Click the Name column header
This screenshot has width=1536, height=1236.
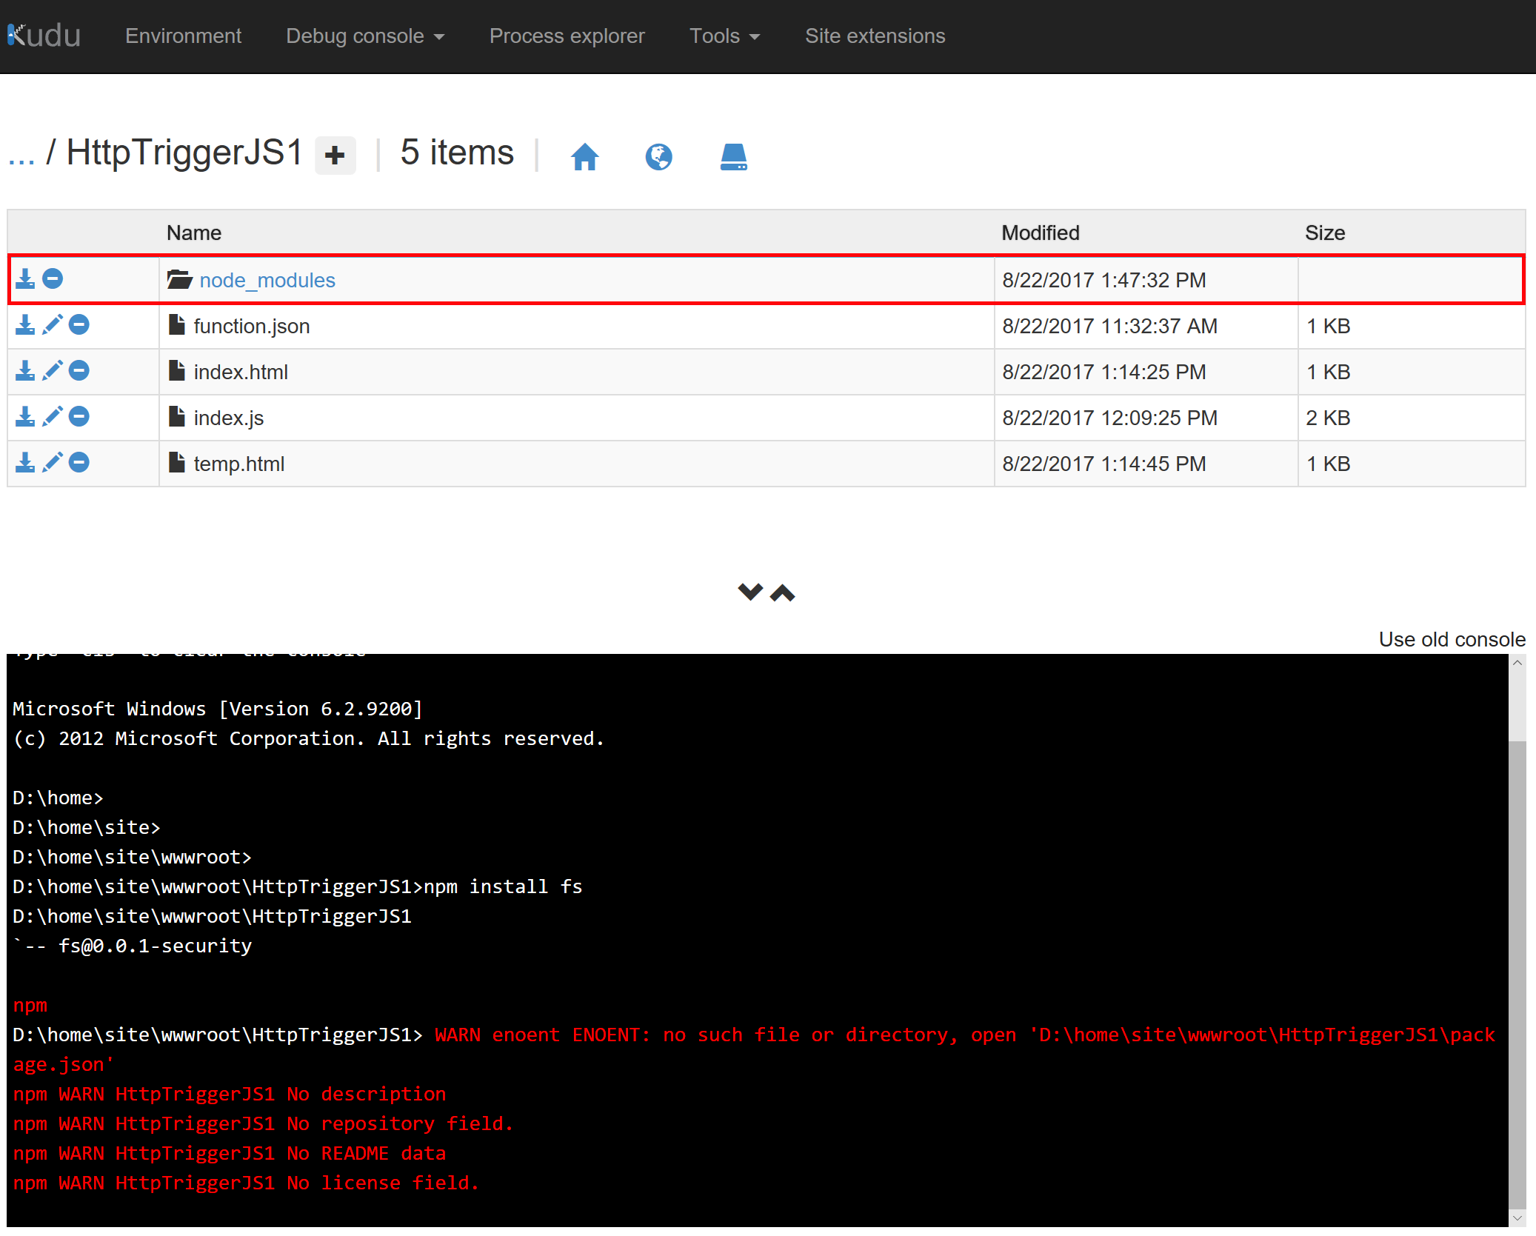[194, 233]
